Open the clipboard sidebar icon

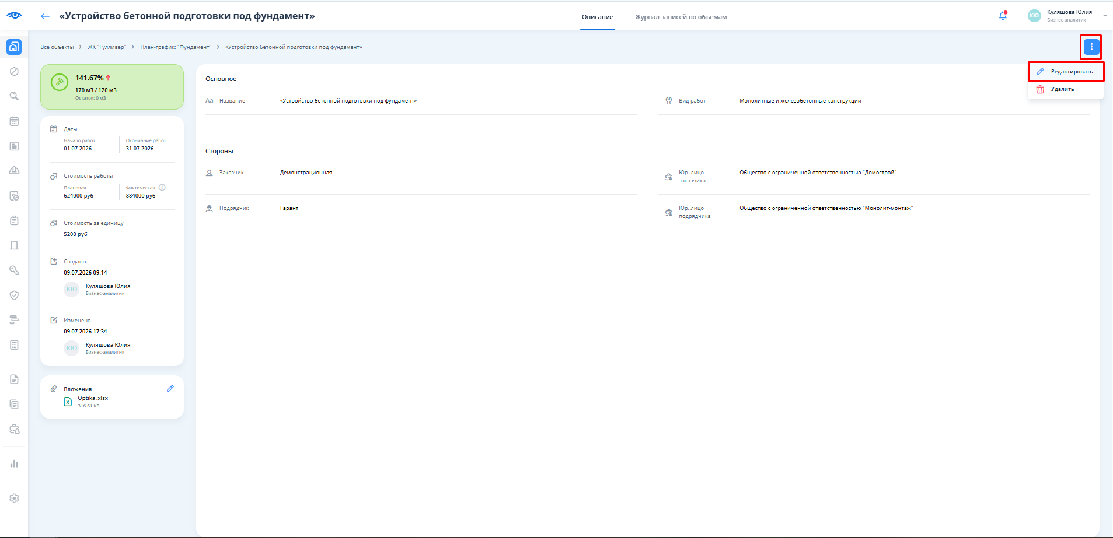pos(14,220)
